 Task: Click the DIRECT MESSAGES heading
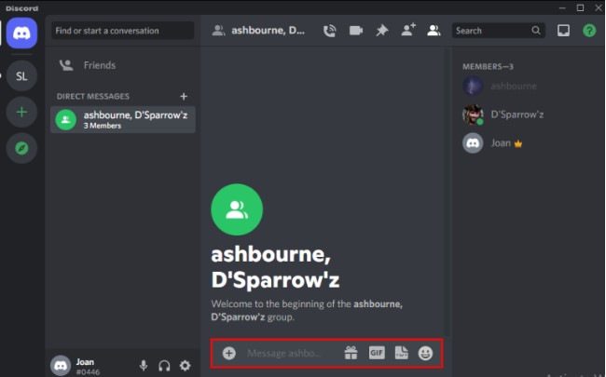(x=92, y=96)
